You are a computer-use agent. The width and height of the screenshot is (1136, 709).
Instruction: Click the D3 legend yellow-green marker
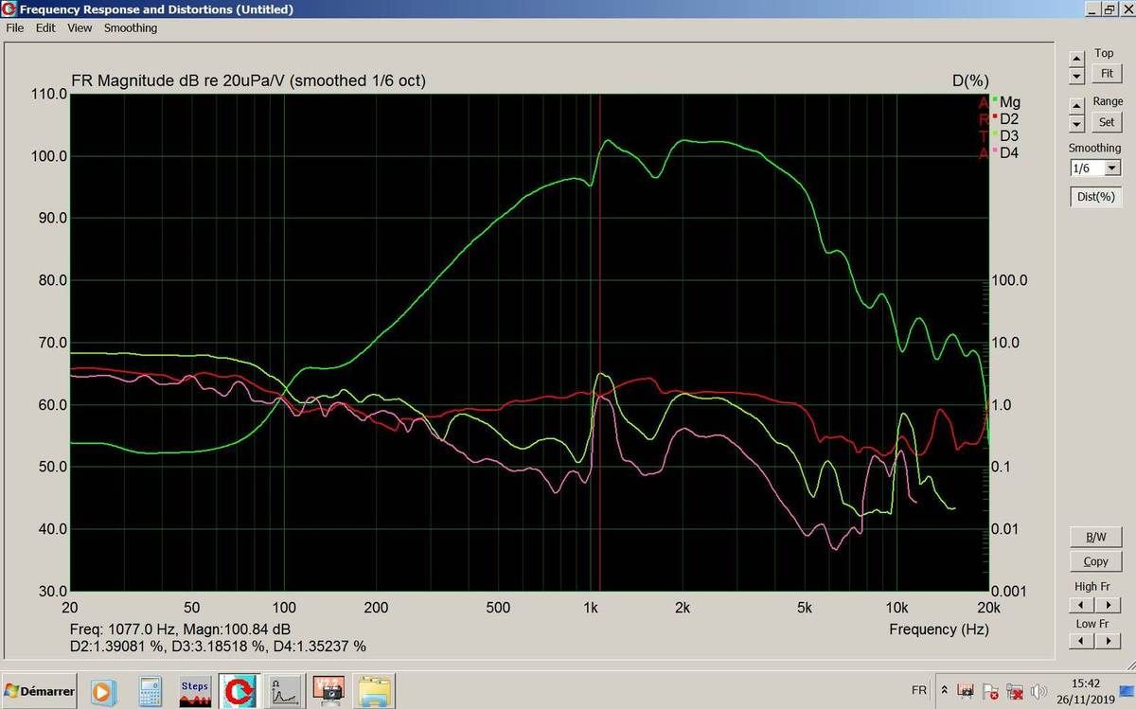coord(994,133)
